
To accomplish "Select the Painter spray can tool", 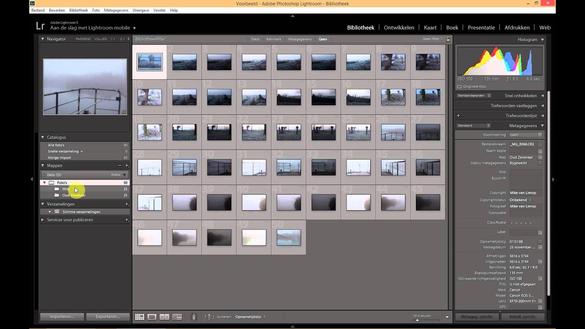I will pos(194,317).
